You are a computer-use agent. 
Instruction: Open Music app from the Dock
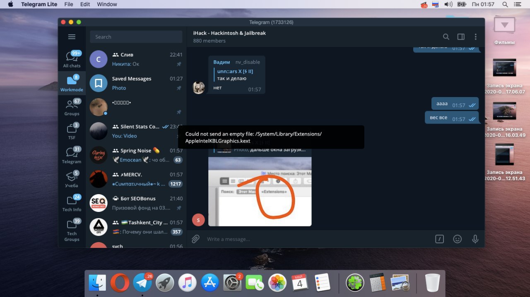click(x=187, y=283)
